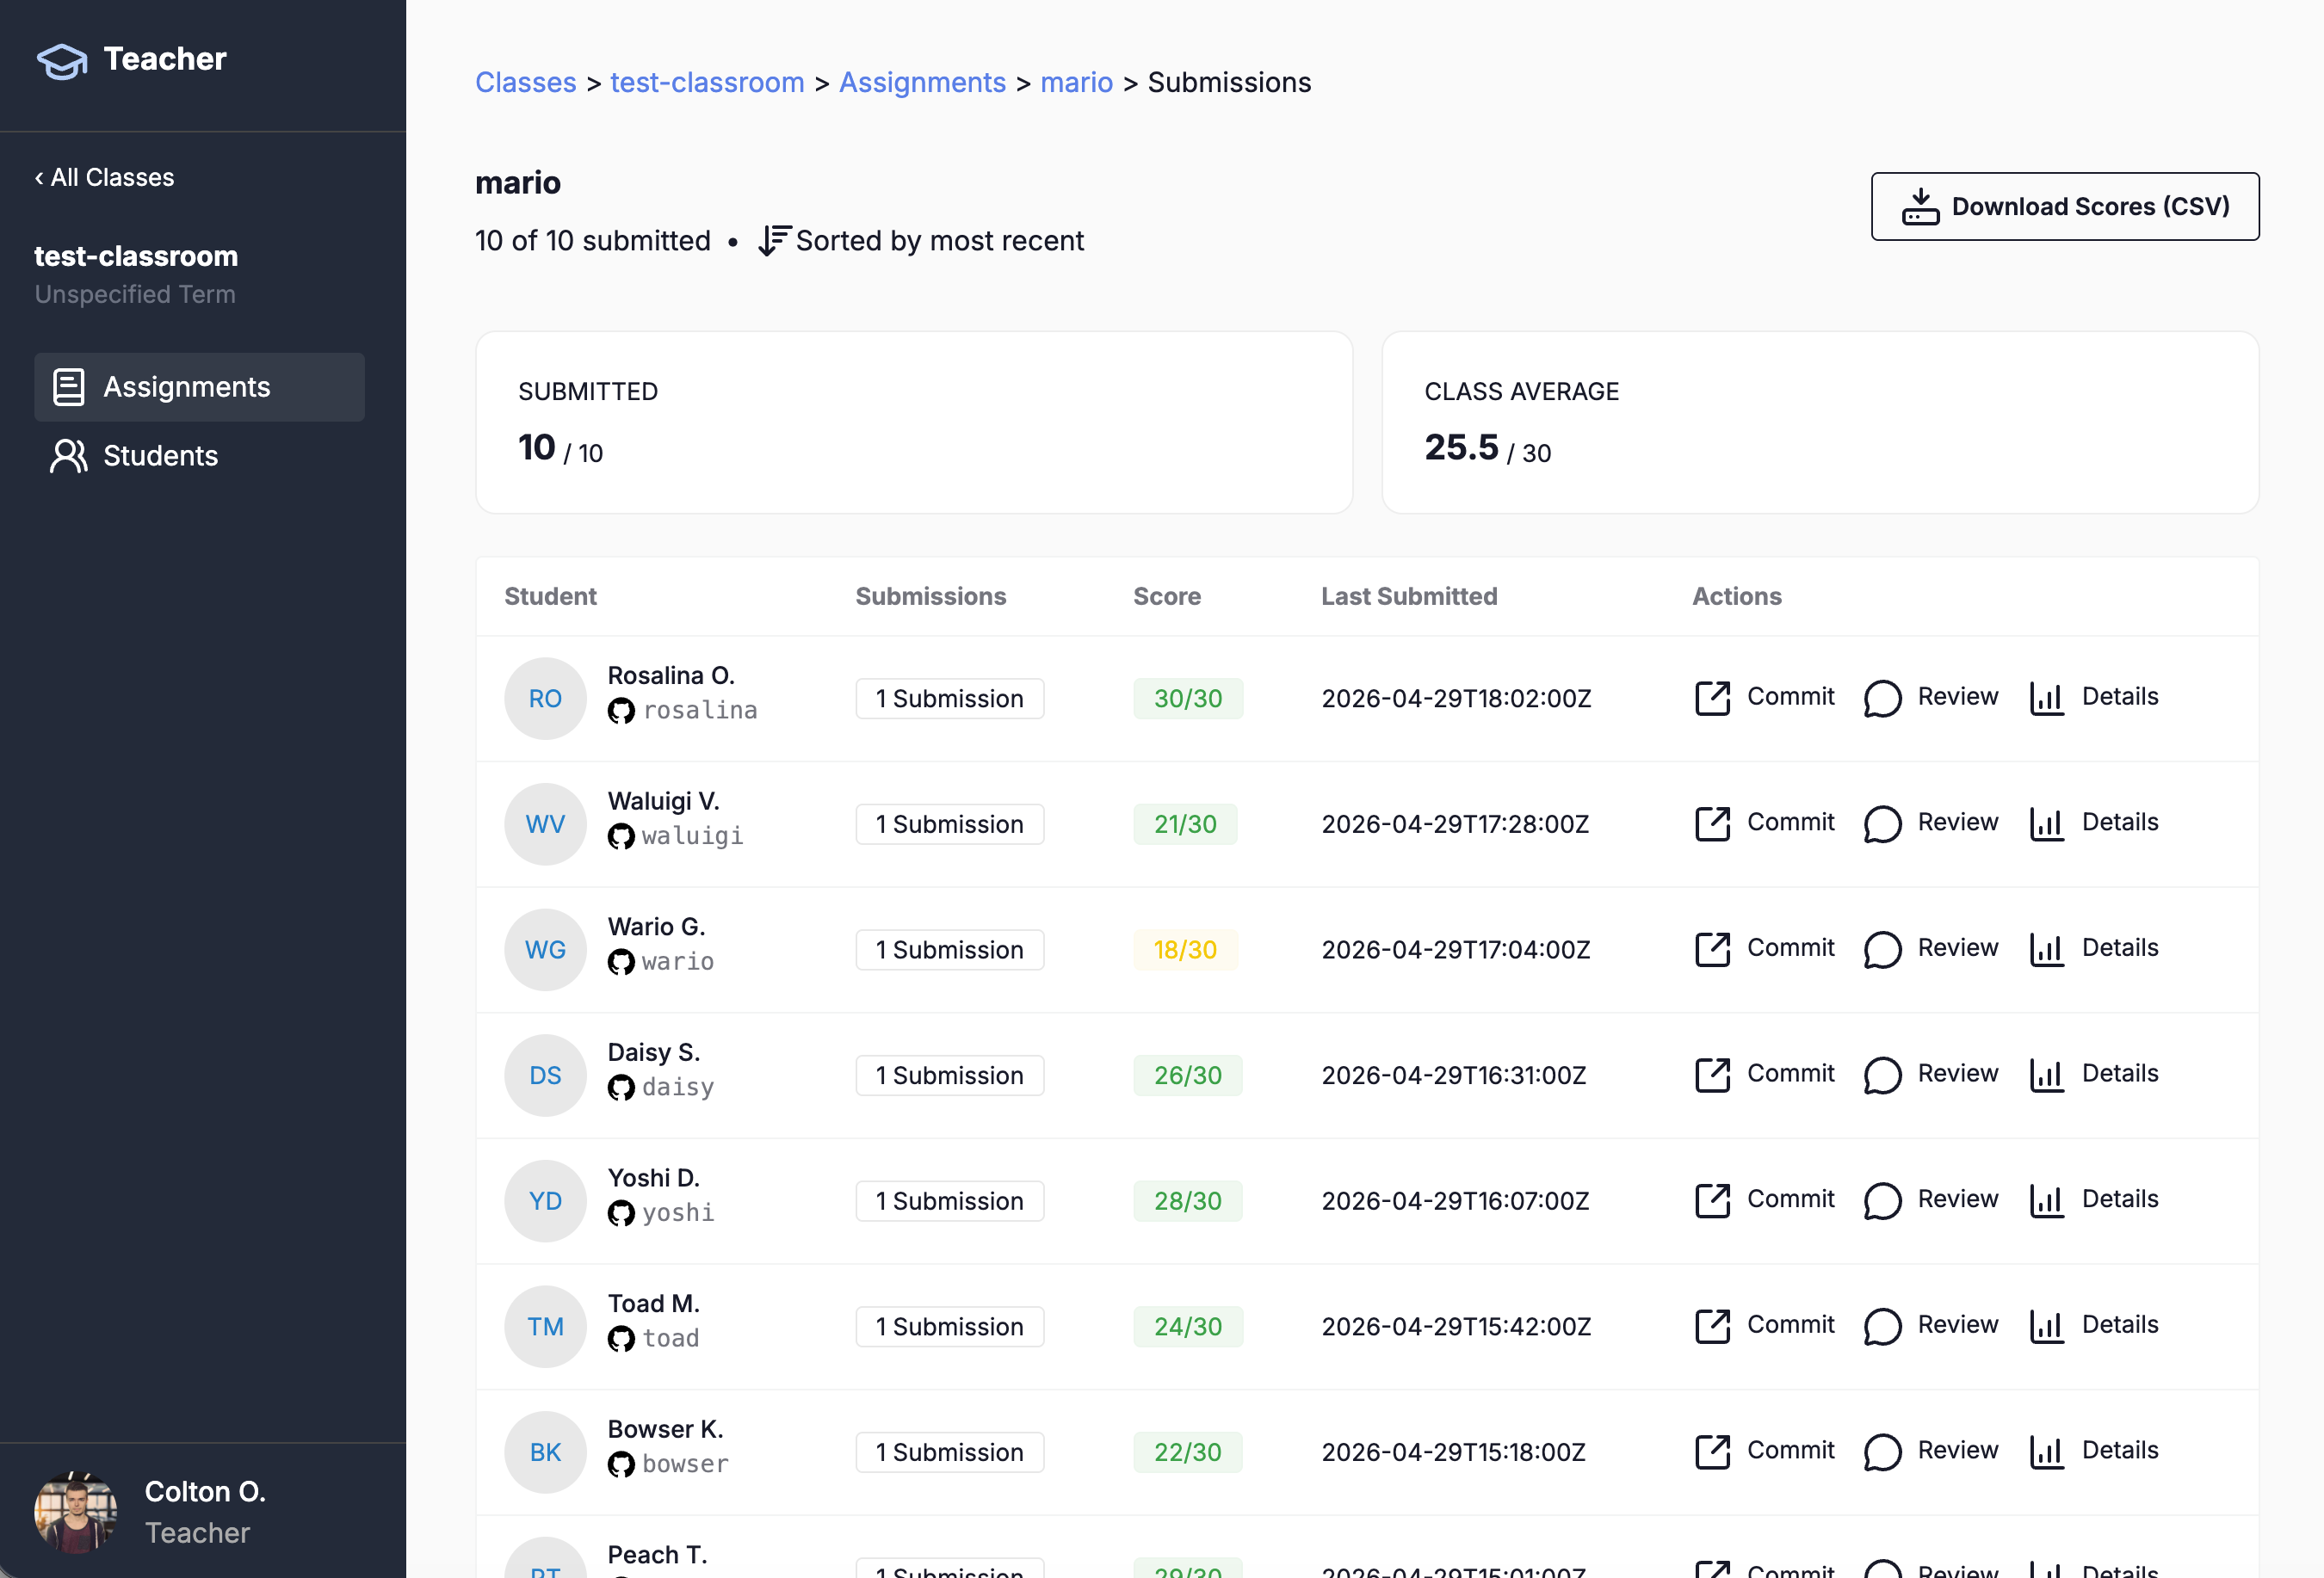The image size is (2324, 1578).
Task: Click timestamp 2026-04-29T18:02:00Z
Action: tap(1456, 699)
